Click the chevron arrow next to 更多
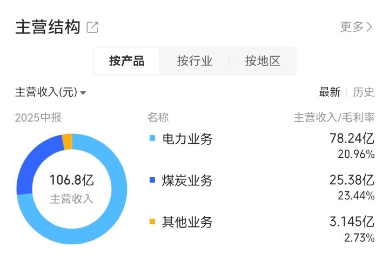Image resolution: width=389 pixels, height=268 pixels. pos(370,27)
